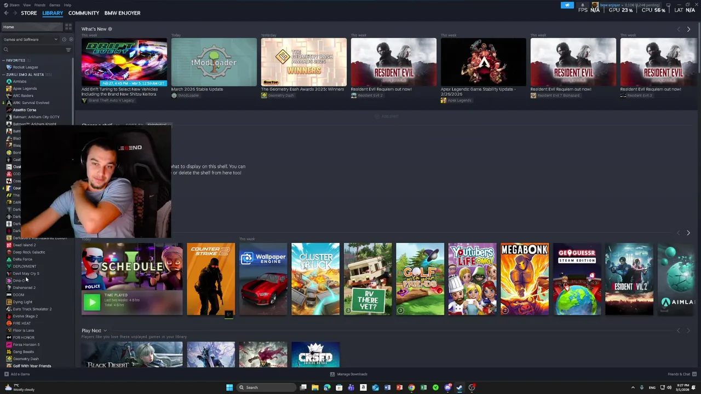Select Assetto Corsa in the game list

(25, 110)
